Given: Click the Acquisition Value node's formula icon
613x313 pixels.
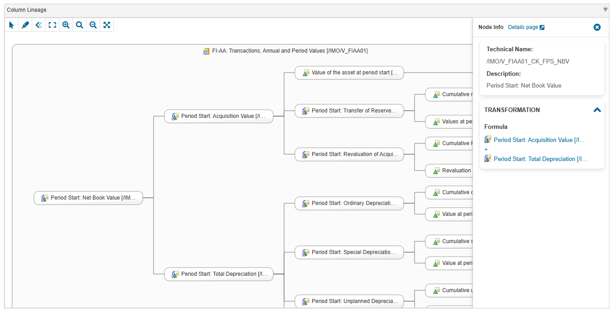Looking at the screenshot, I should click(175, 116).
